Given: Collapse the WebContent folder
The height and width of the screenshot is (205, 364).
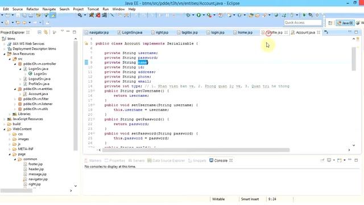Looking at the screenshot, I should click(5, 129).
